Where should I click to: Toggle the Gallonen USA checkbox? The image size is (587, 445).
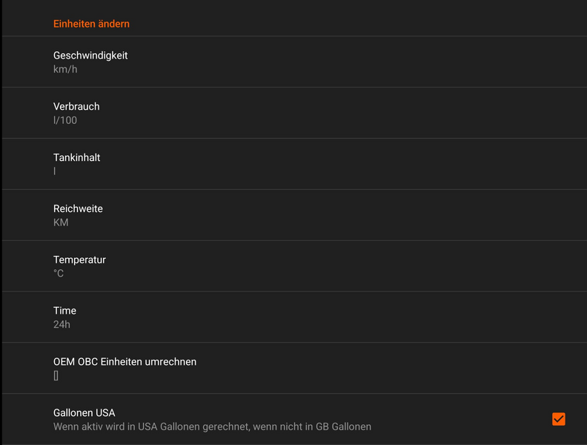[559, 419]
